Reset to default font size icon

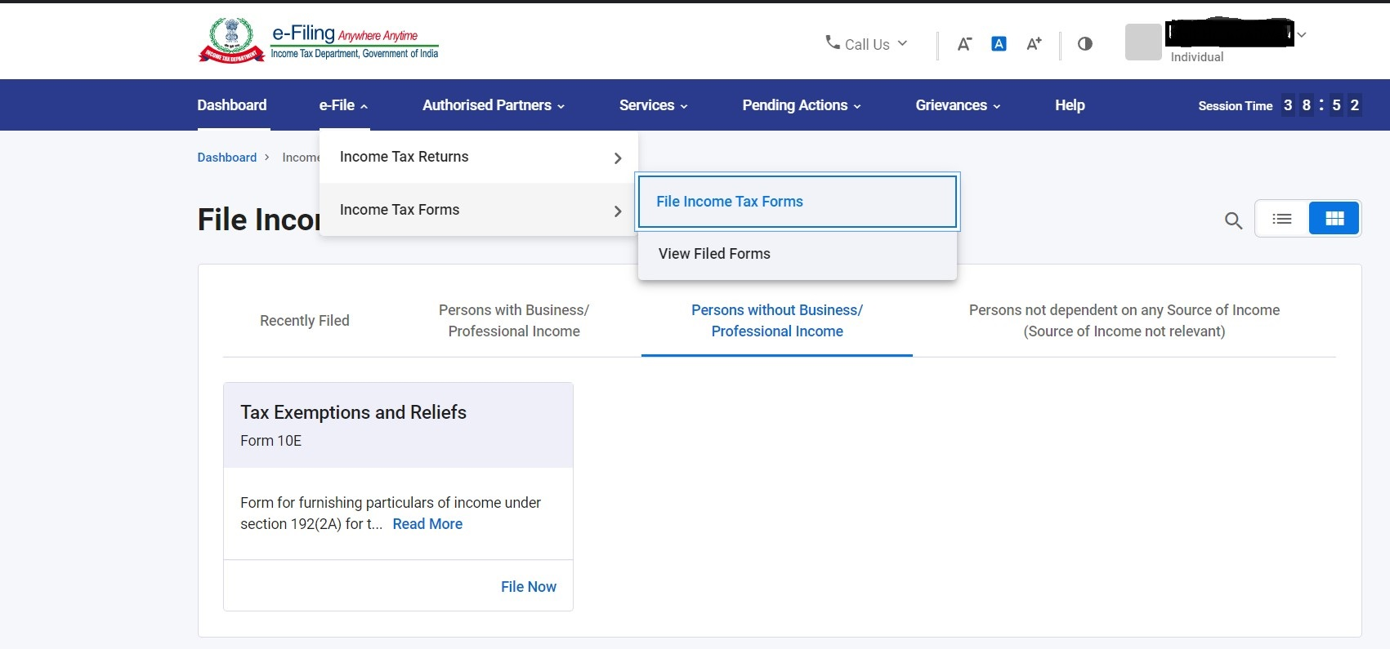(999, 44)
